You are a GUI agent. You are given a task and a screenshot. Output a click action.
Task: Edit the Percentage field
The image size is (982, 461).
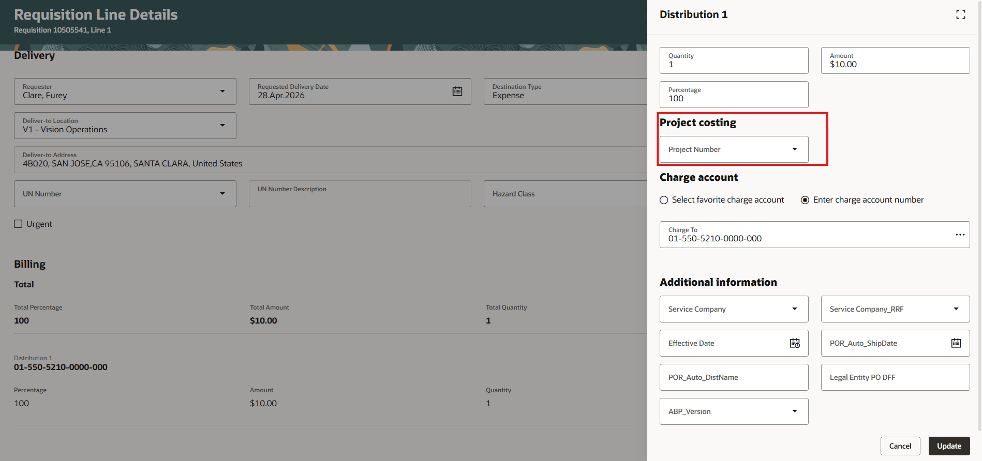coord(734,95)
